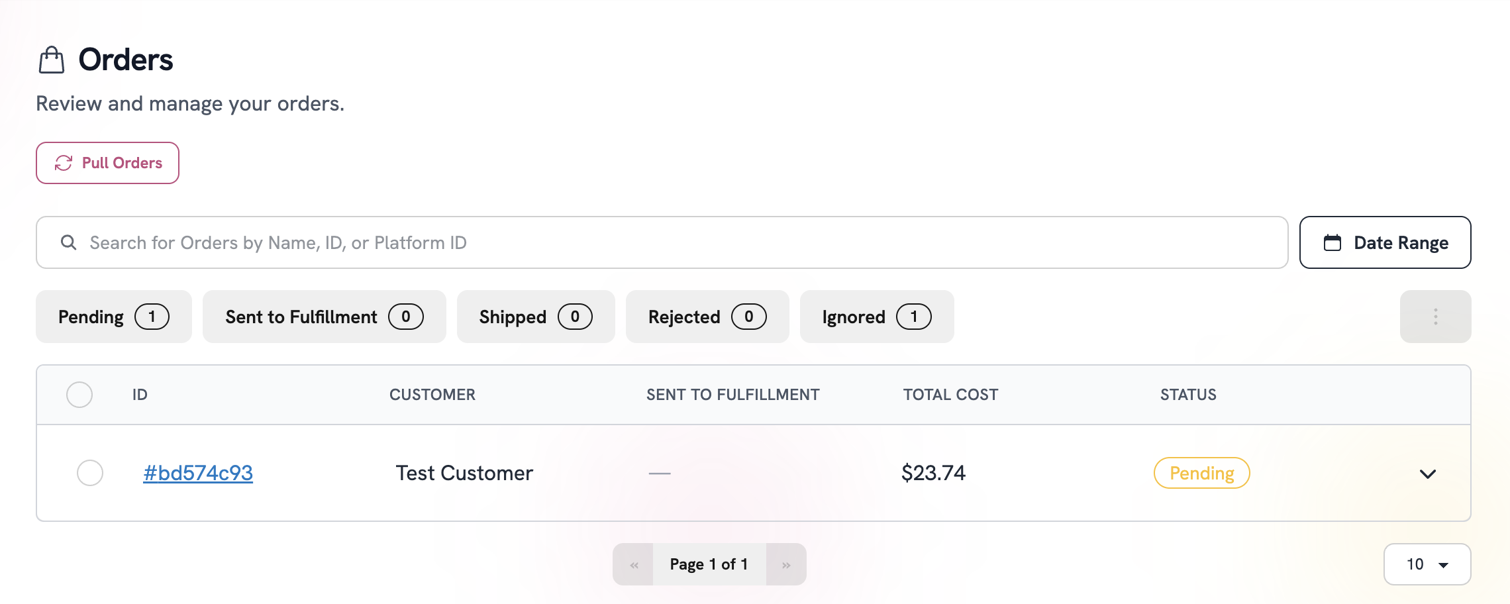
Task: Switch to the Ignored filter tab
Action: tap(876, 317)
